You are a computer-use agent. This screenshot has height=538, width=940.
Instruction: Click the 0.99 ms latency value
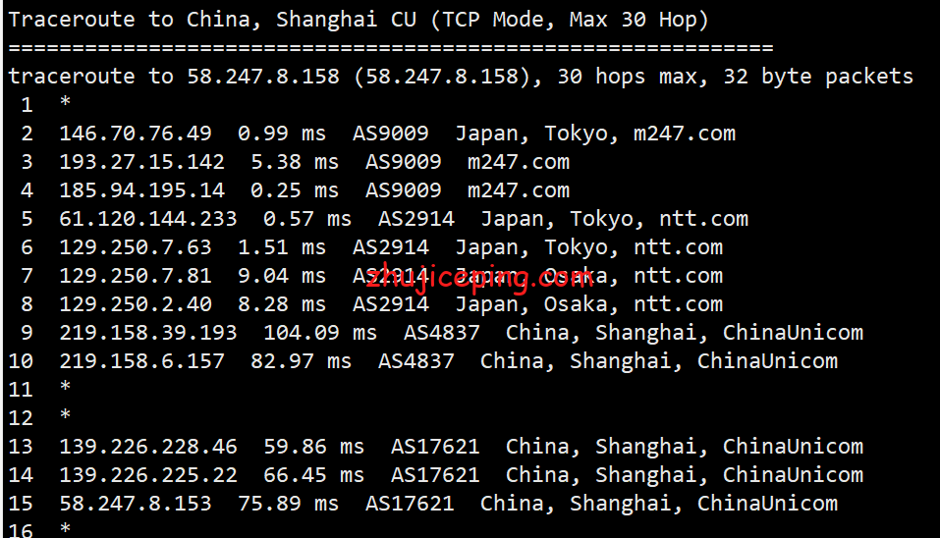[282, 133]
